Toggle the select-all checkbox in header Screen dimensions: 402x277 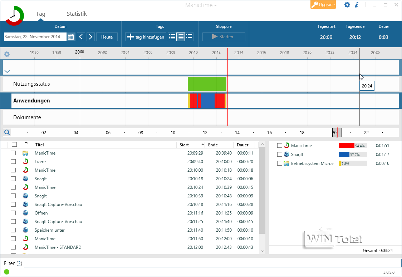tap(14, 145)
